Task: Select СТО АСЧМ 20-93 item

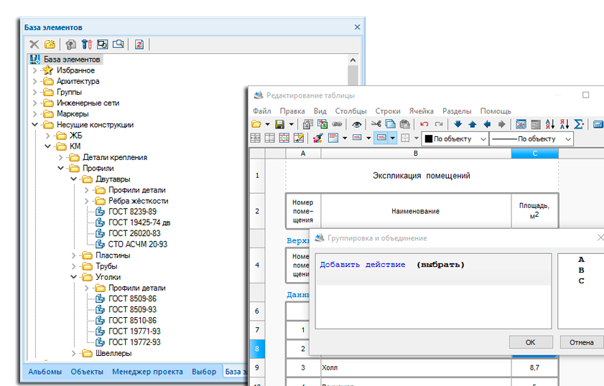Action: pyautogui.click(x=137, y=244)
